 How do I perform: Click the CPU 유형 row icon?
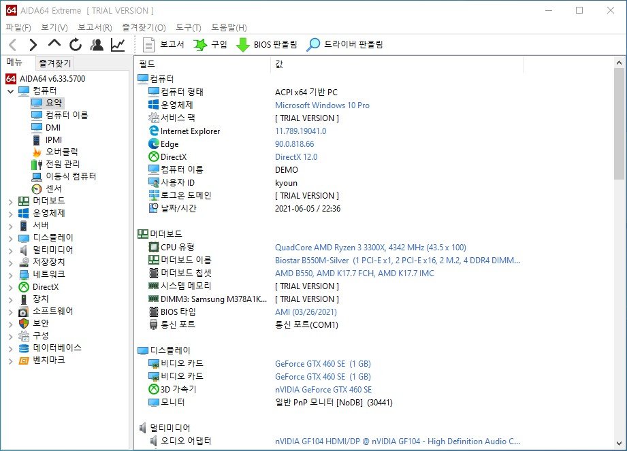[x=154, y=247]
